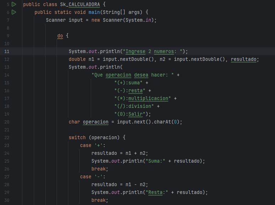Click charAt(0) call on line 20
This screenshot has width=275, height=205.
[x=166, y=122]
